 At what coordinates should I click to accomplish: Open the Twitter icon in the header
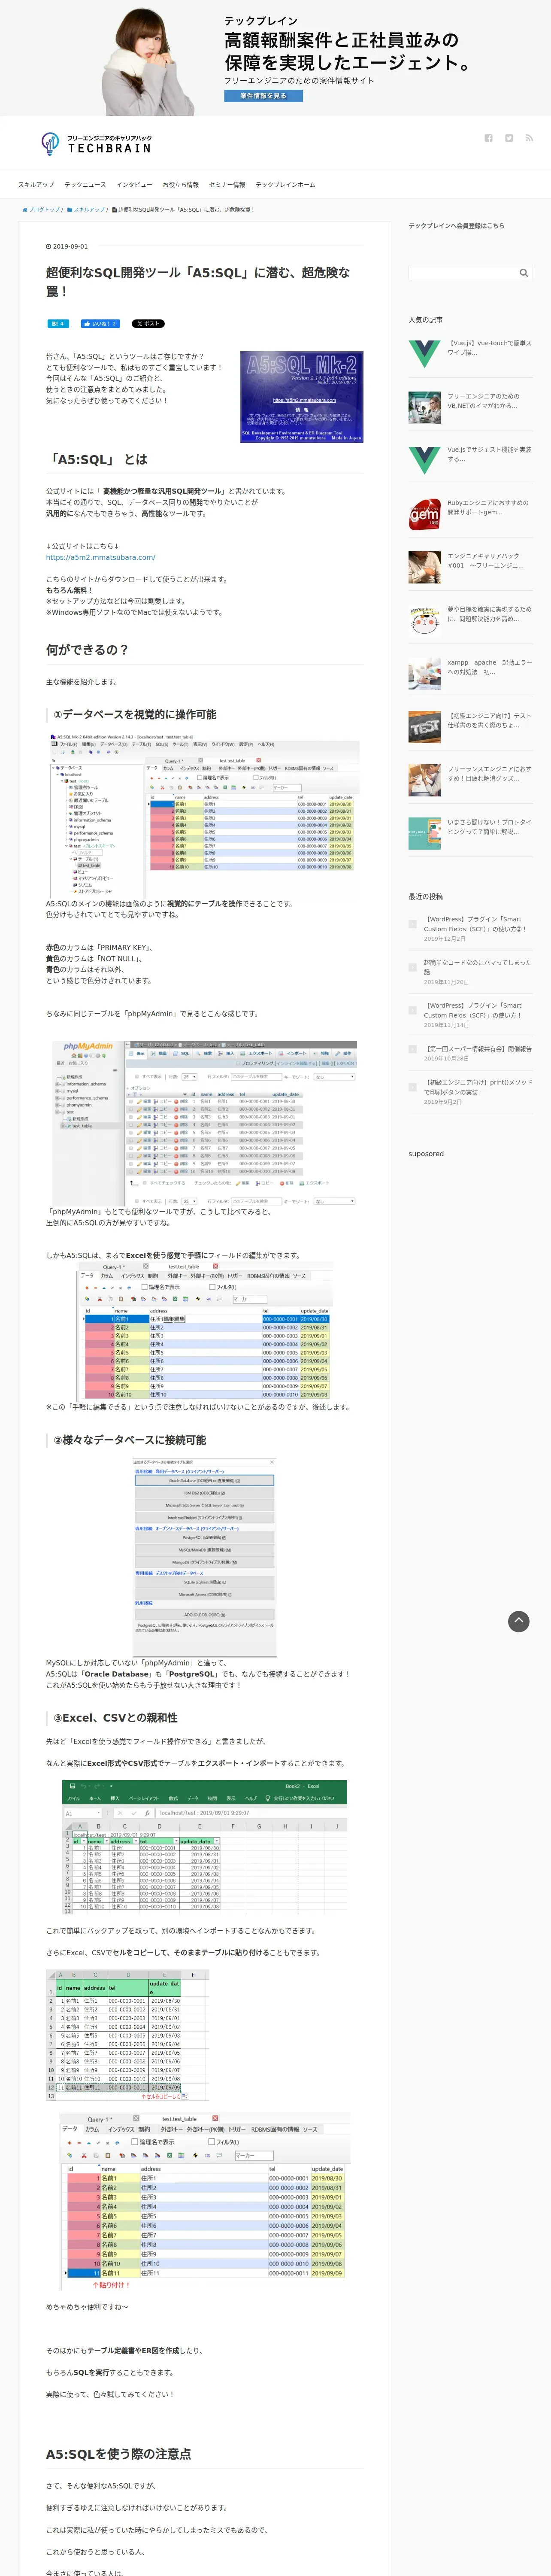tap(509, 138)
